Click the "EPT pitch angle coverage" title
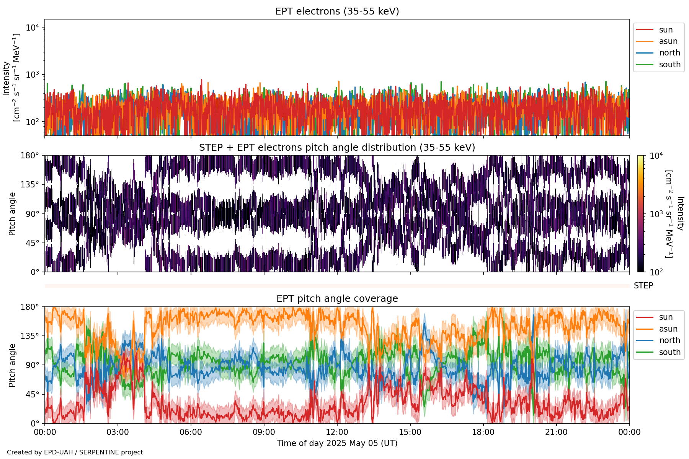 pos(337,299)
